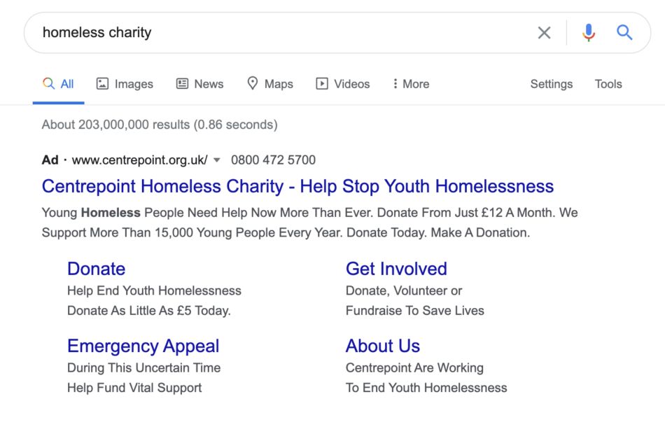This screenshot has height=422, width=665.
Task: Open the Tools filter options
Action: click(x=608, y=84)
